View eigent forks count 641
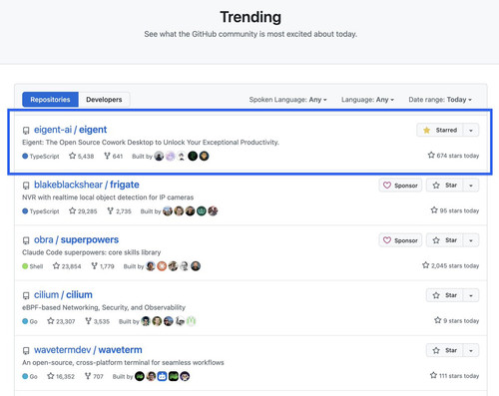Screen dimensions: 499x396 [x=114, y=156]
